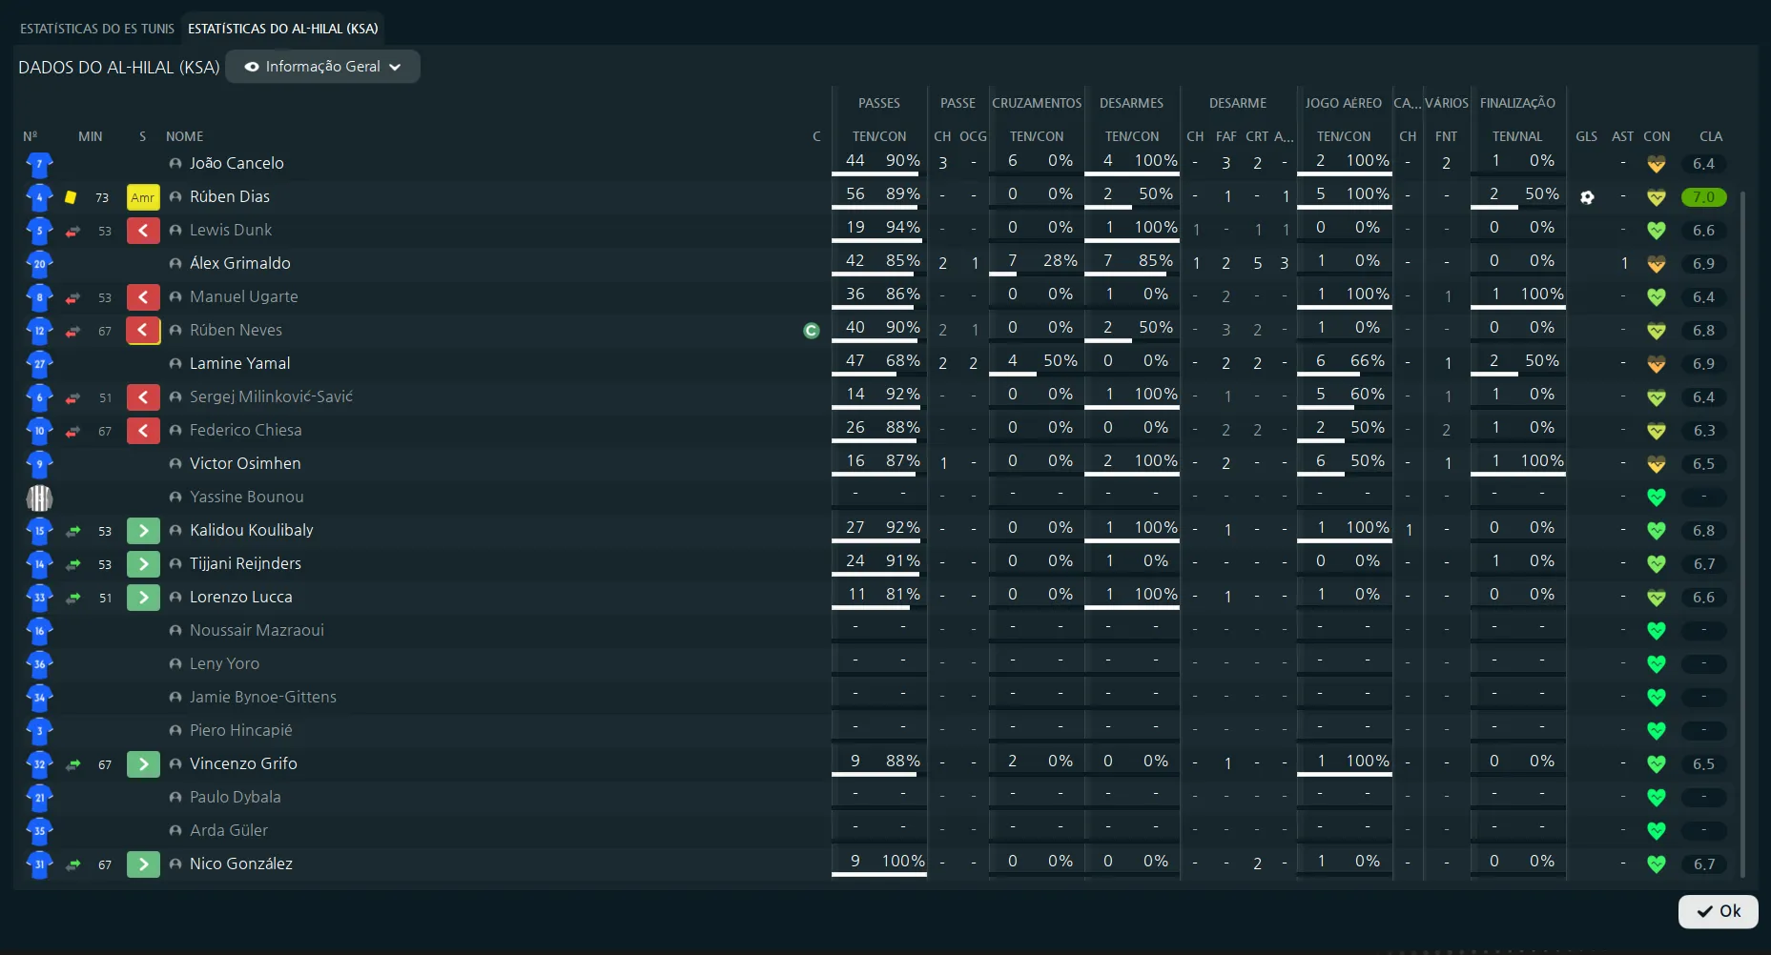Sort by the CLA rating column header
The width and height of the screenshot is (1771, 955).
pyautogui.click(x=1711, y=136)
